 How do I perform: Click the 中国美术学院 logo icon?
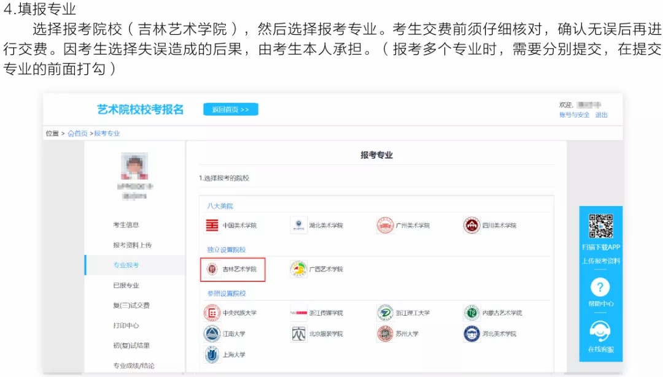212,226
